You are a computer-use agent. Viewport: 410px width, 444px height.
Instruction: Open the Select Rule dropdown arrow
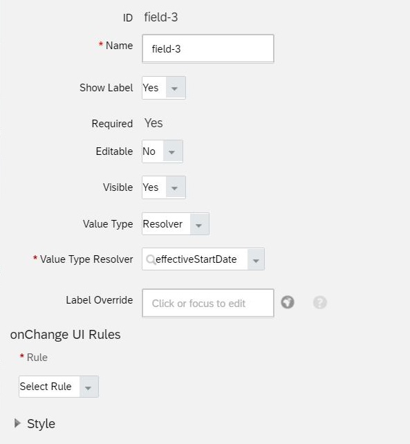click(x=89, y=387)
